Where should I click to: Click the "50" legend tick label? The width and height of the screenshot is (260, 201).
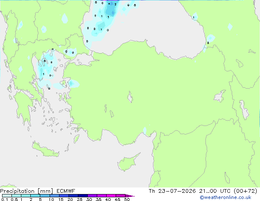(127, 199)
